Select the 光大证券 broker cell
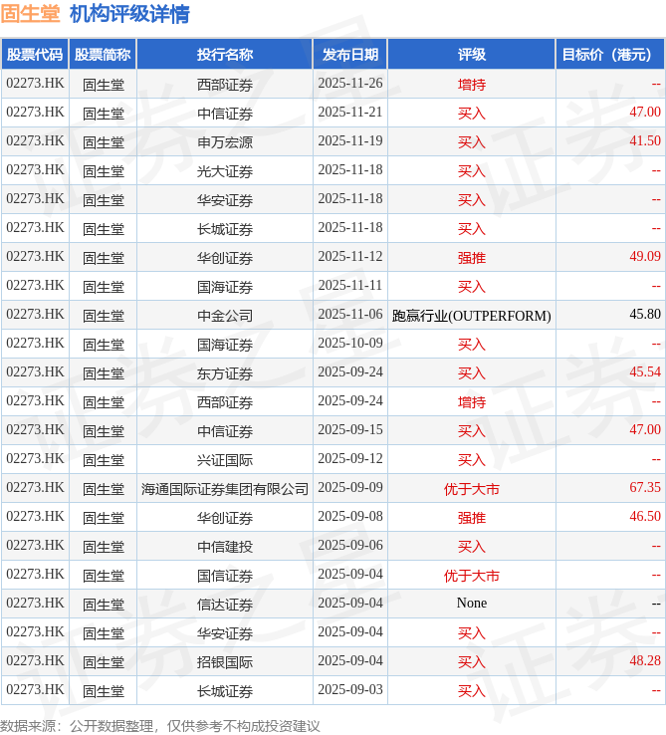Screen dimensions: 666x735 225,171
